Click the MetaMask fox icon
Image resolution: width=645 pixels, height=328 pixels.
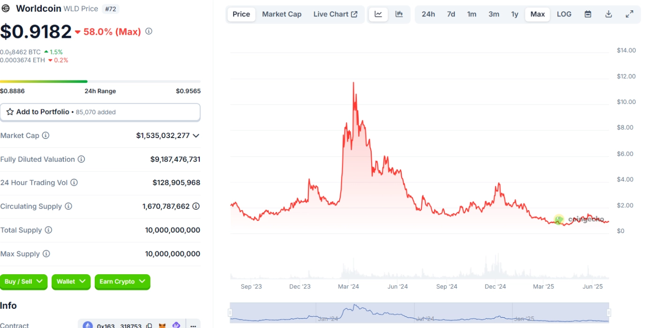click(162, 326)
